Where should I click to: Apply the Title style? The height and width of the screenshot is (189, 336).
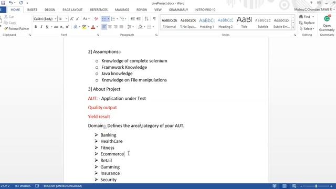click(244, 23)
